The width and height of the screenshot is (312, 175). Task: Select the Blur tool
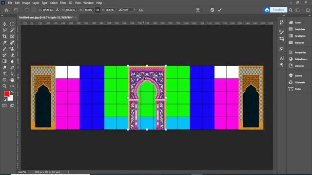(x=12, y=61)
